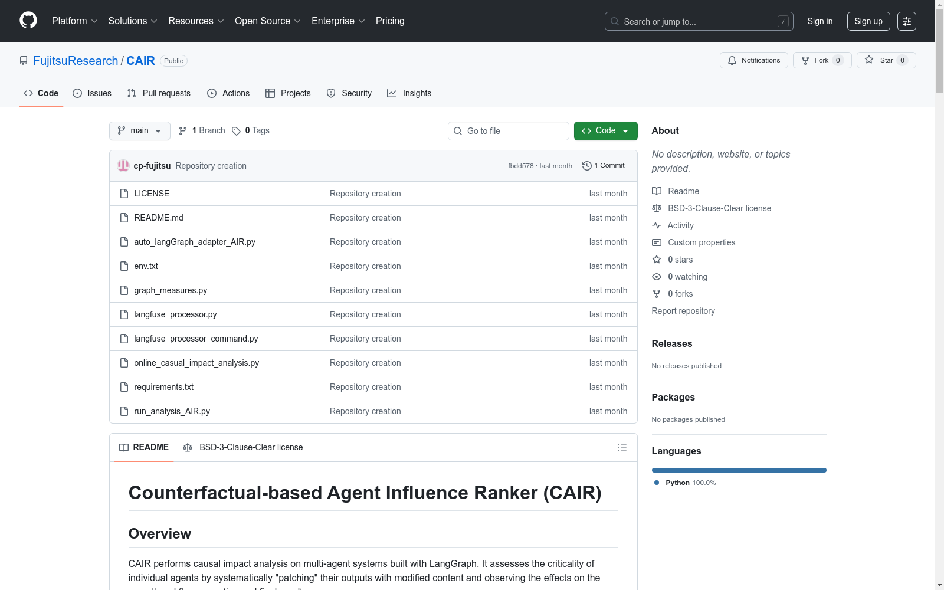Open run_analysis_AIR.py file
Image resolution: width=944 pixels, height=590 pixels.
pyautogui.click(x=172, y=411)
